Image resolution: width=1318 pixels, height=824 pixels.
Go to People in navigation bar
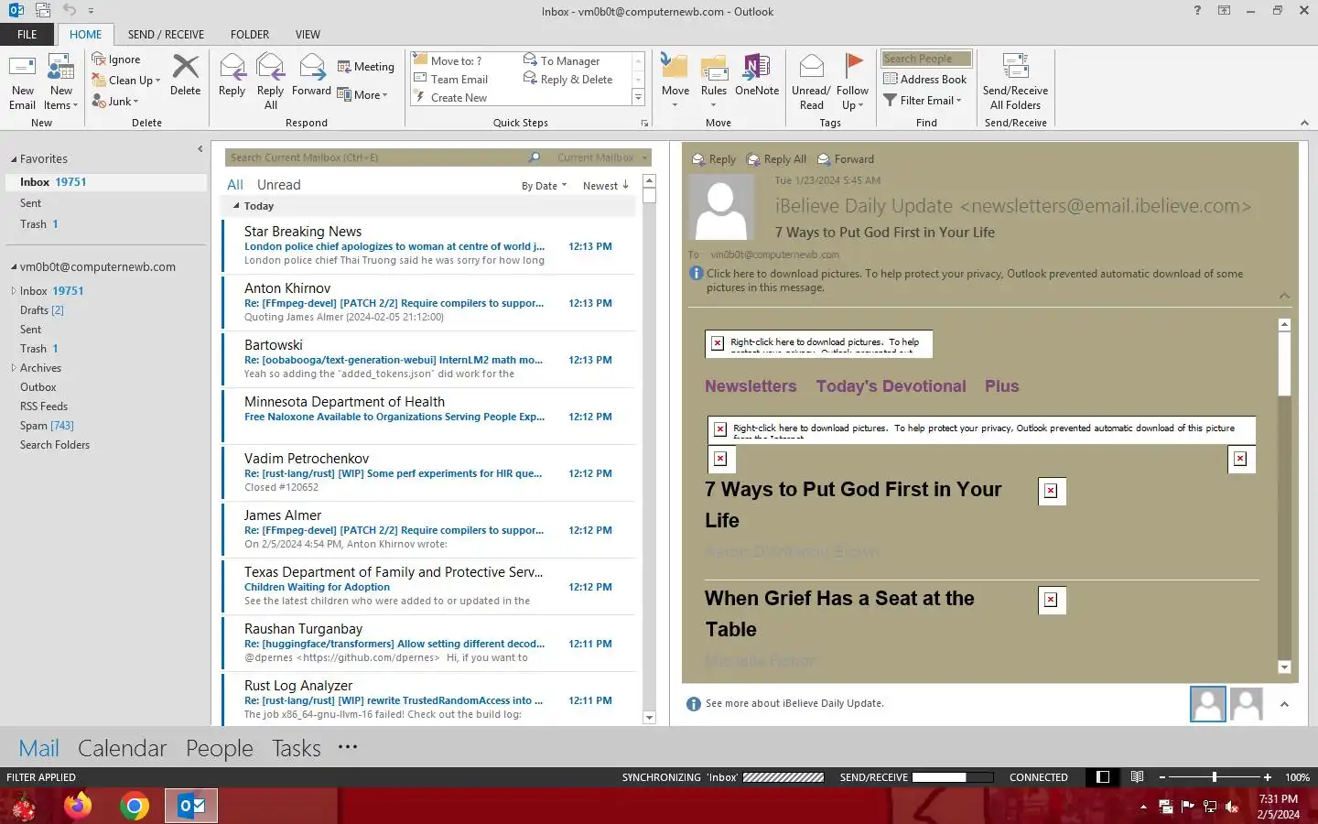[219, 748]
